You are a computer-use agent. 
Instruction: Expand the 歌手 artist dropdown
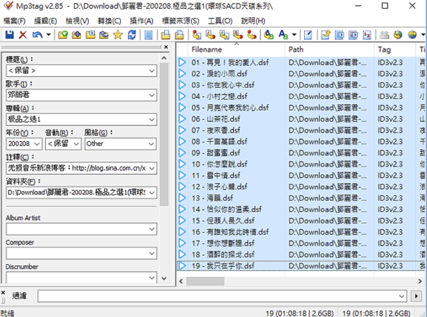click(152, 95)
